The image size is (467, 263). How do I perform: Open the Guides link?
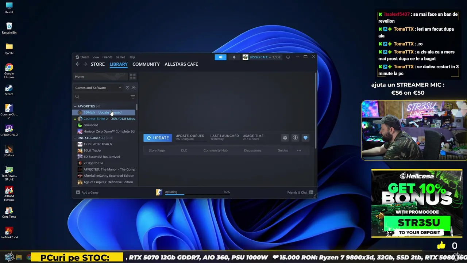pos(283,150)
